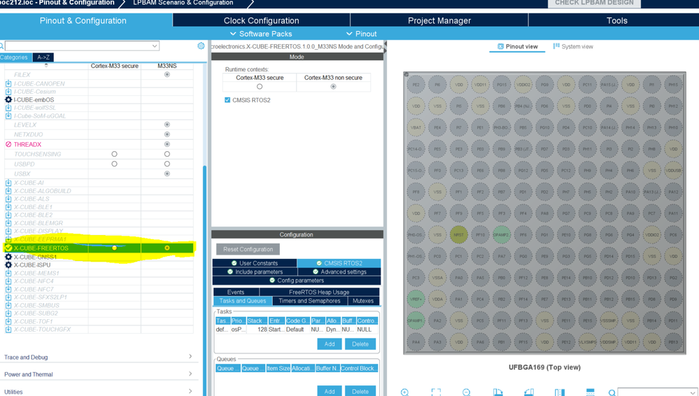Add a new task with Add button

330,344
